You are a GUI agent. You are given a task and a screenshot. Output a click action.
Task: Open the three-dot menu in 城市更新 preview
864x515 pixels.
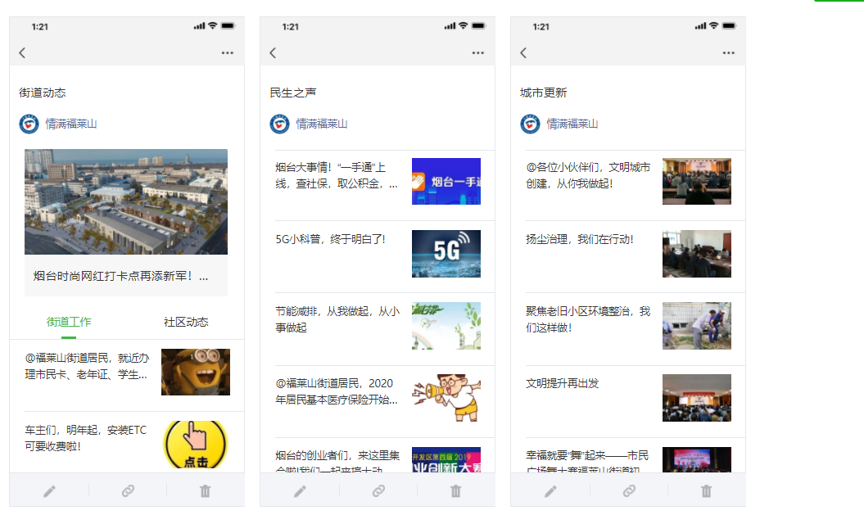[x=728, y=52]
